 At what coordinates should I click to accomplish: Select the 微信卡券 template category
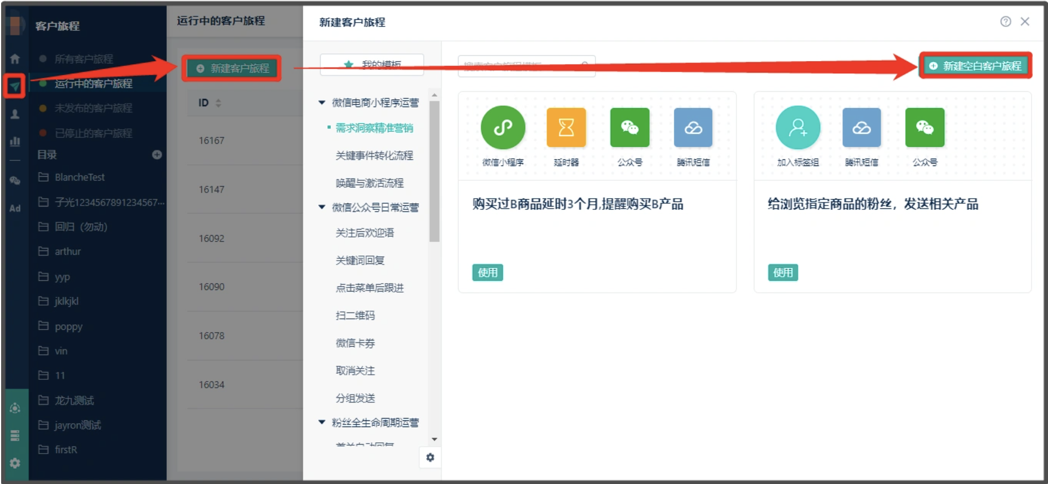pos(355,343)
